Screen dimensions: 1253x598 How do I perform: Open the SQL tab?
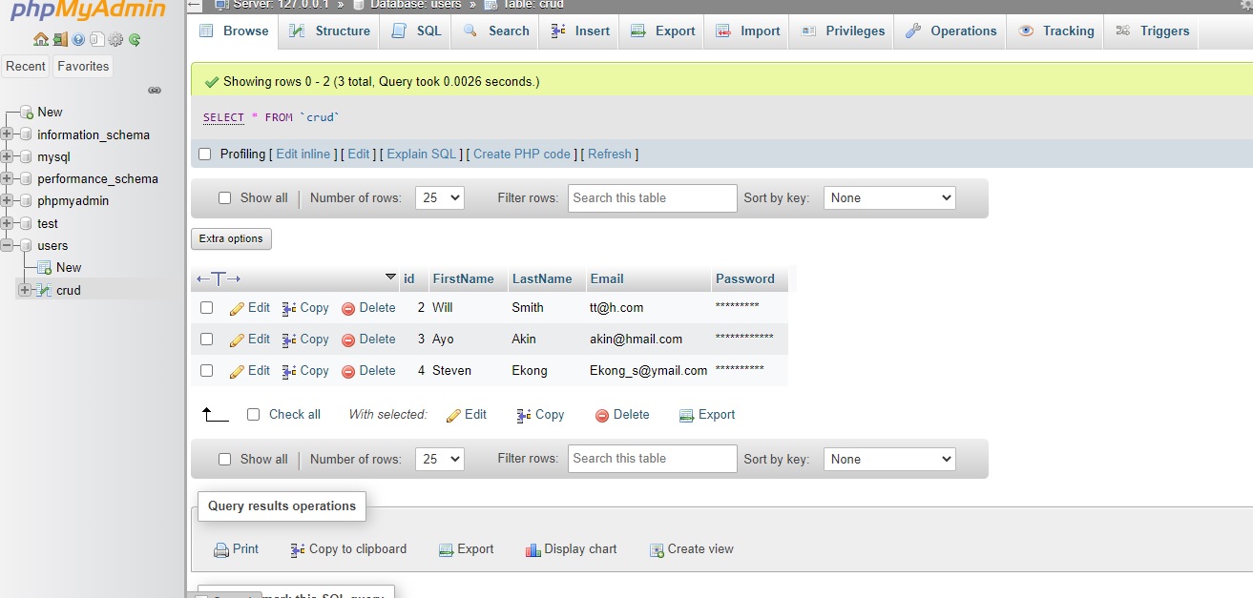point(416,31)
